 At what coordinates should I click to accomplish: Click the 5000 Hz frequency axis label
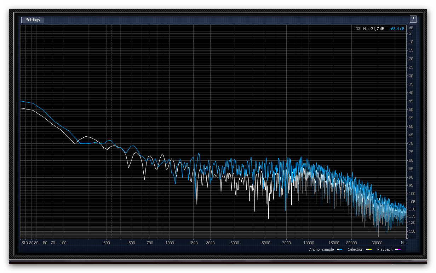(x=266, y=243)
